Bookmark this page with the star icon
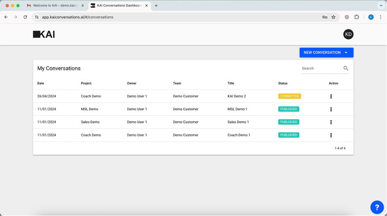 (x=333, y=17)
